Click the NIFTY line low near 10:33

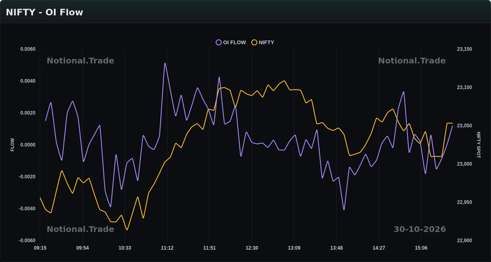[x=127, y=230]
